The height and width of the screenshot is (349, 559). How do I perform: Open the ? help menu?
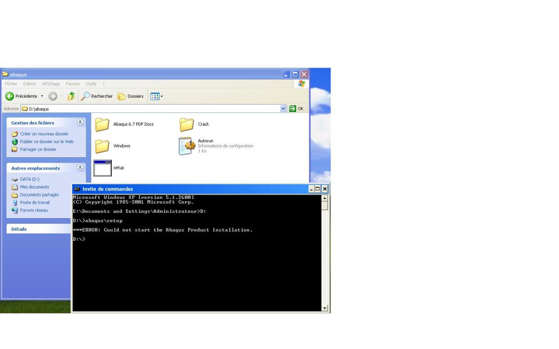[104, 84]
